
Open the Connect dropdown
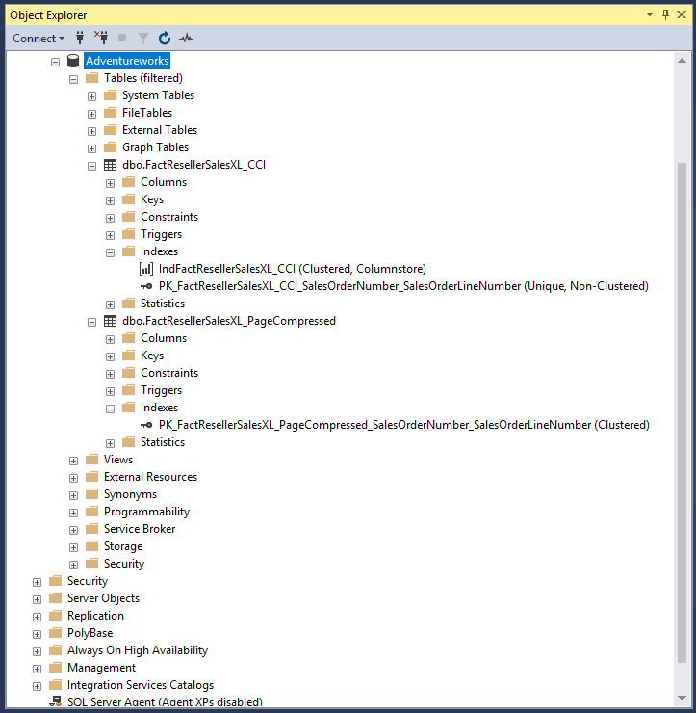pos(39,39)
